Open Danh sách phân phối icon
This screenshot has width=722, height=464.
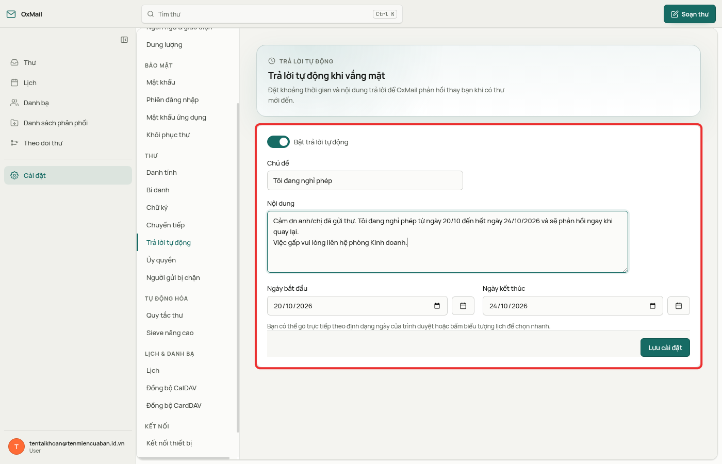point(14,123)
